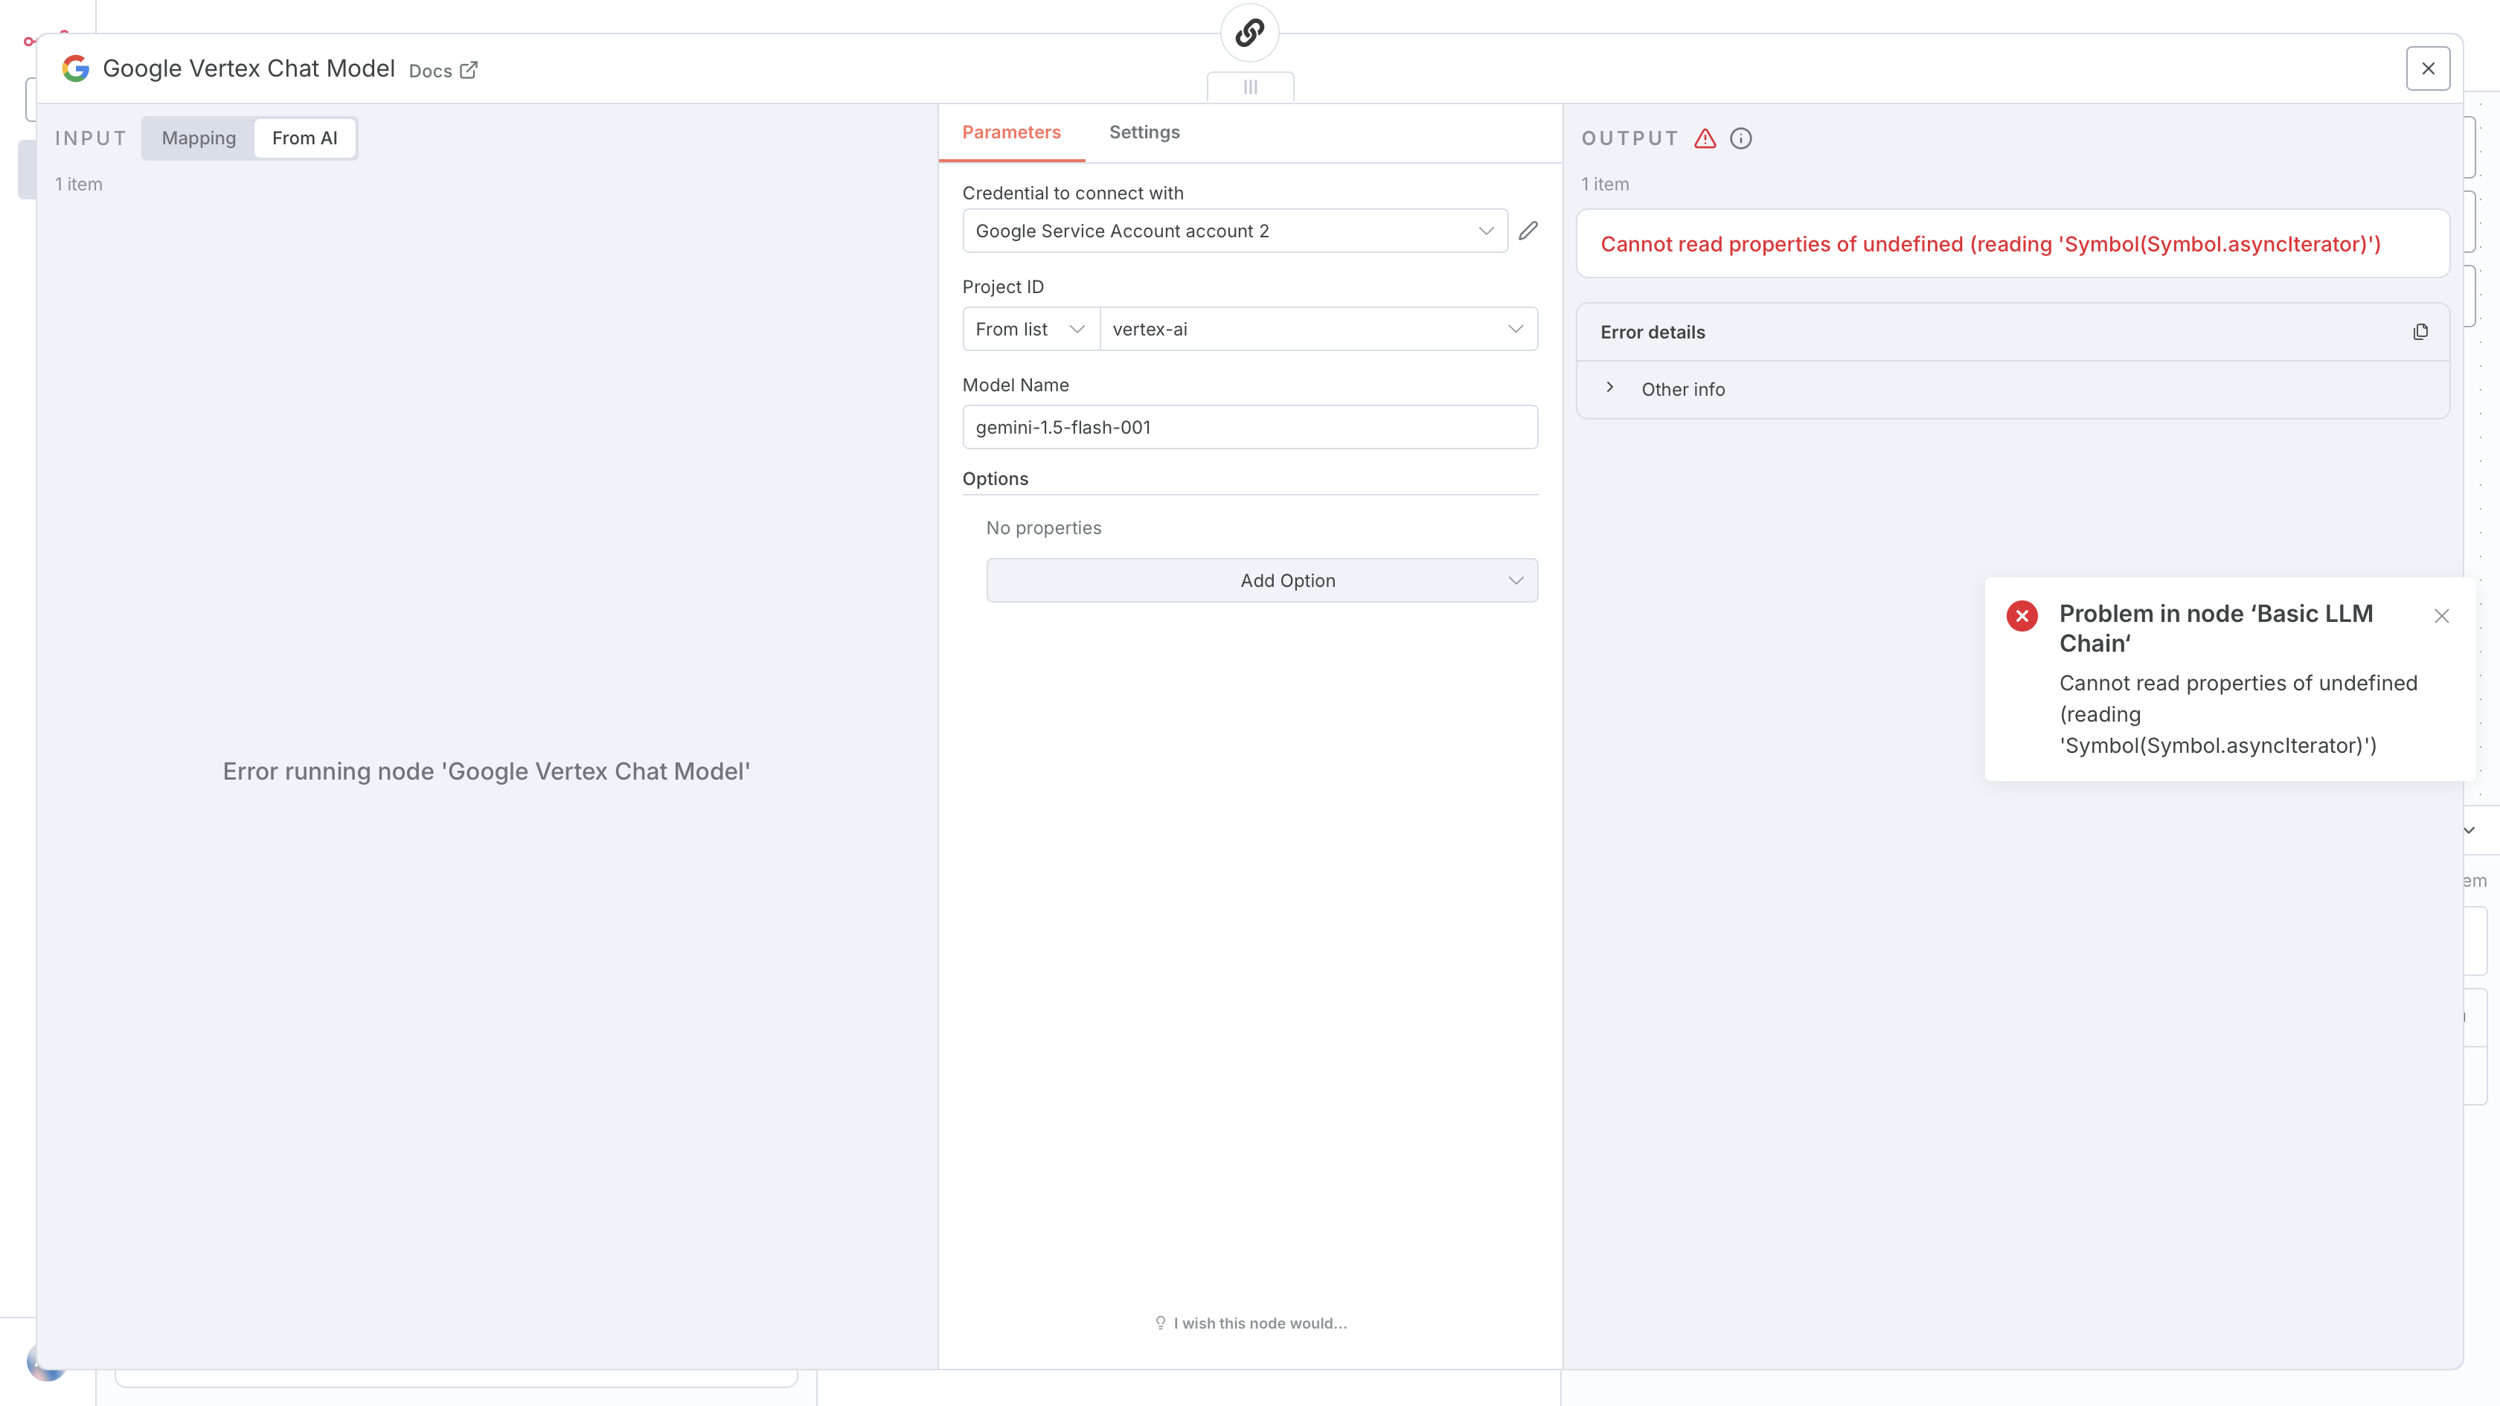The image size is (2500, 1406).
Task: Click the output info circle icon
Action: [1740, 139]
